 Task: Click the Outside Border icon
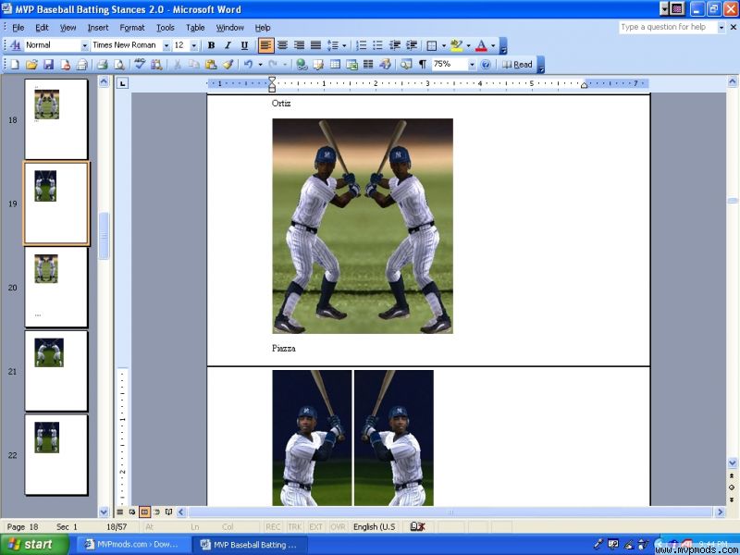point(431,45)
